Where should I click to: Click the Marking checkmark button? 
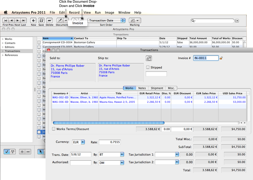click(x=135, y=21)
